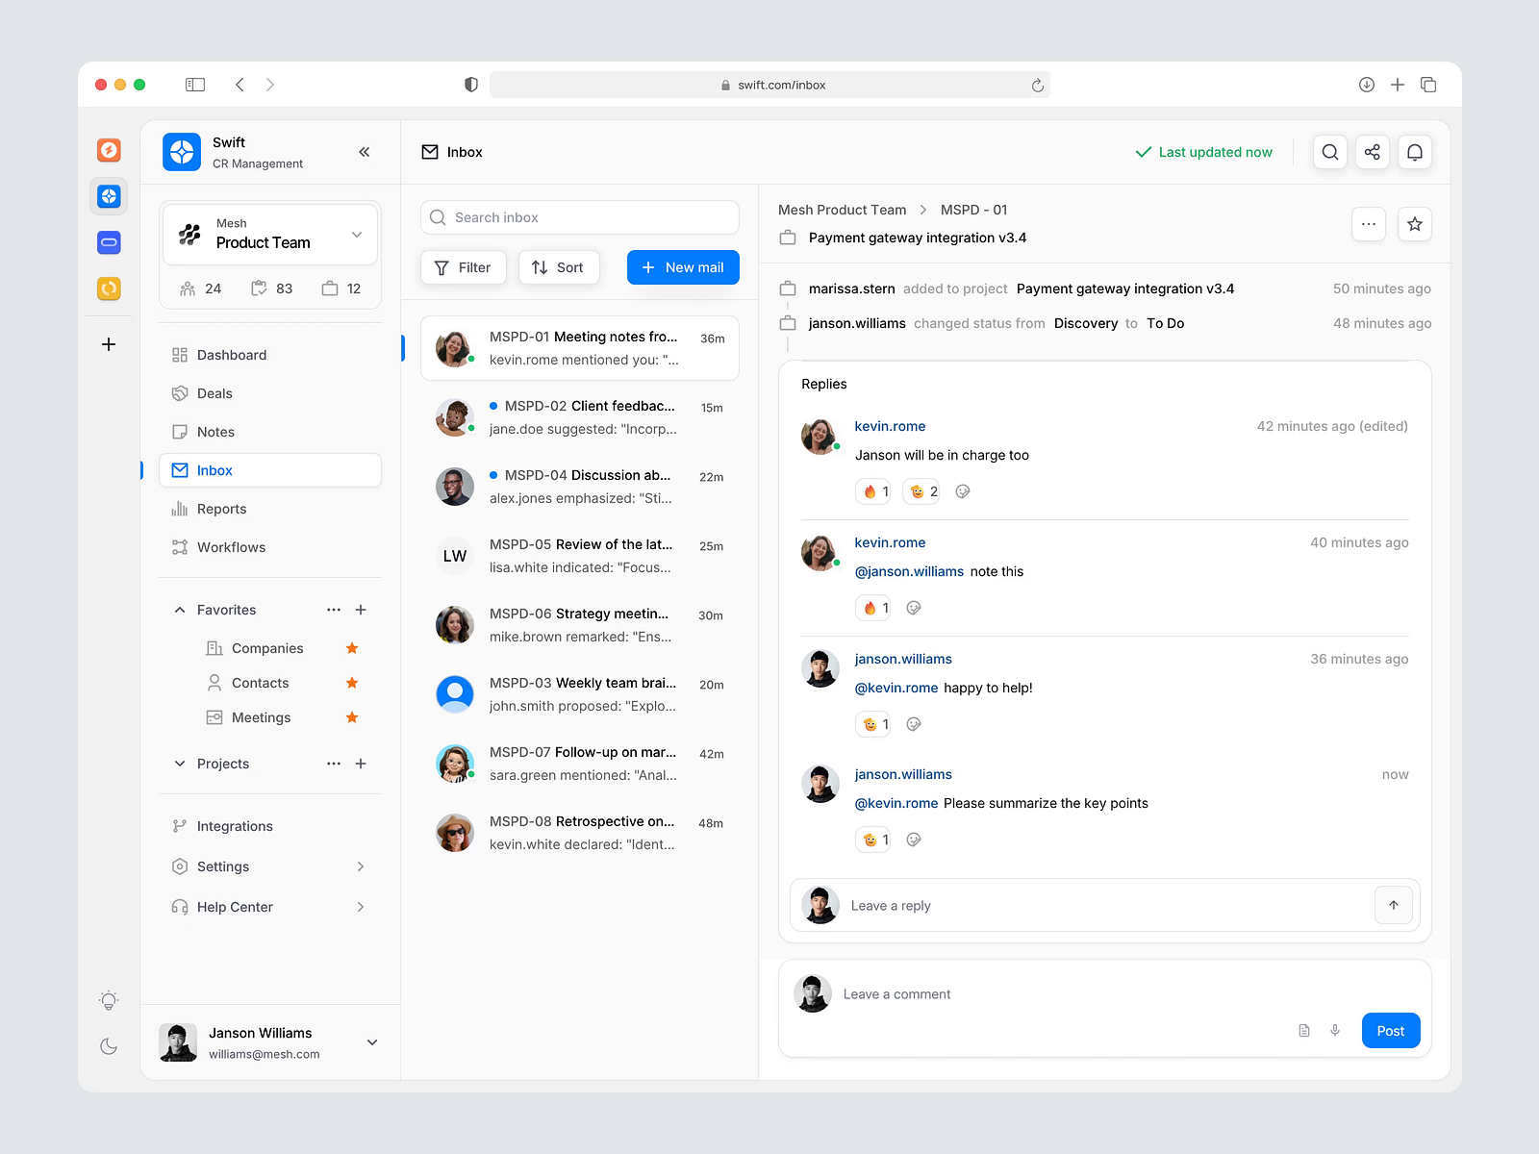Image resolution: width=1539 pixels, height=1154 pixels.
Task: Select the orange lightning app in the left rail
Action: [109, 150]
